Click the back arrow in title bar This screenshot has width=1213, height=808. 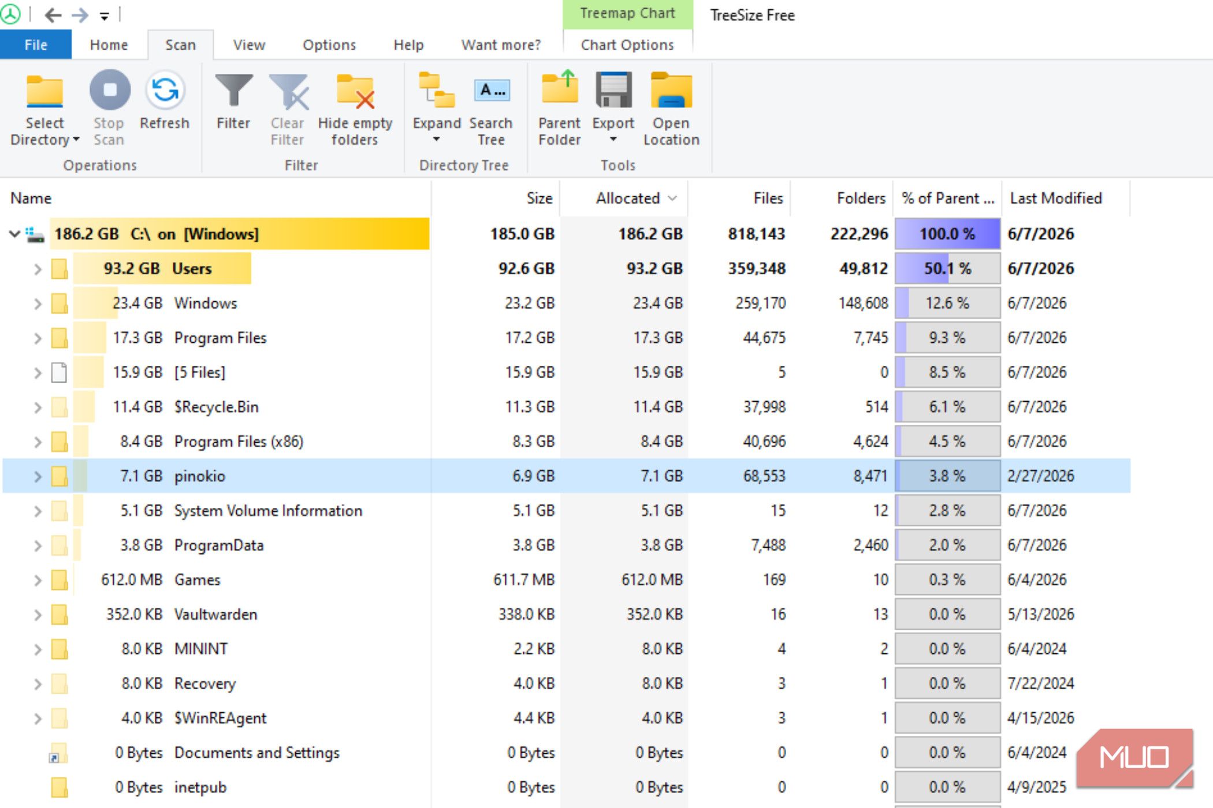pos(53,15)
